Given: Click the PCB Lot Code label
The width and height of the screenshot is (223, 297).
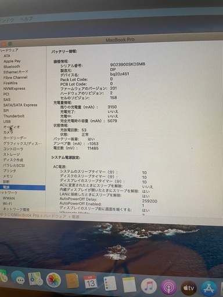Looking at the screenshot, I should click(73, 84).
